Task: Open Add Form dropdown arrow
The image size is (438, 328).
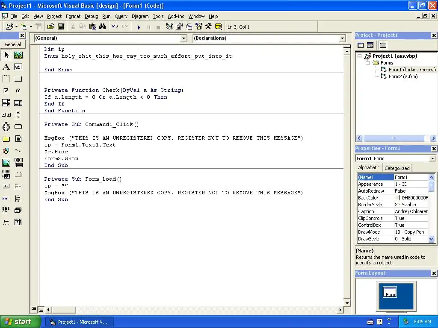Action: [x=31, y=27]
